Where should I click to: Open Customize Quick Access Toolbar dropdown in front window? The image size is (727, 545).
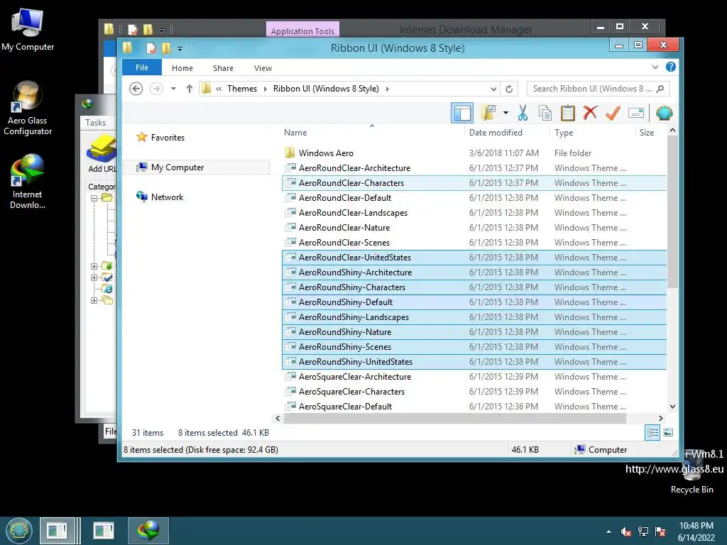[x=180, y=48]
